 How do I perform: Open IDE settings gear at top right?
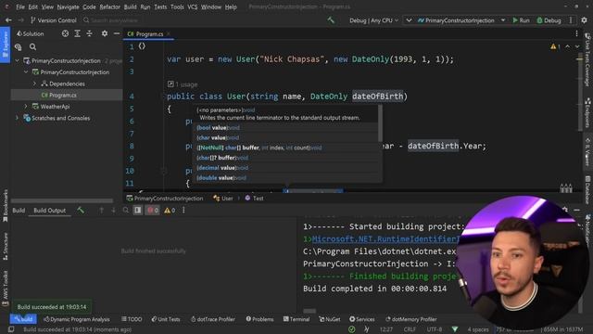tap(585, 20)
